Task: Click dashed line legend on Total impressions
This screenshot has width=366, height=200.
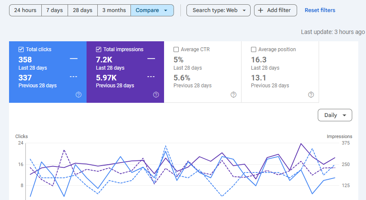Action: click(151, 77)
